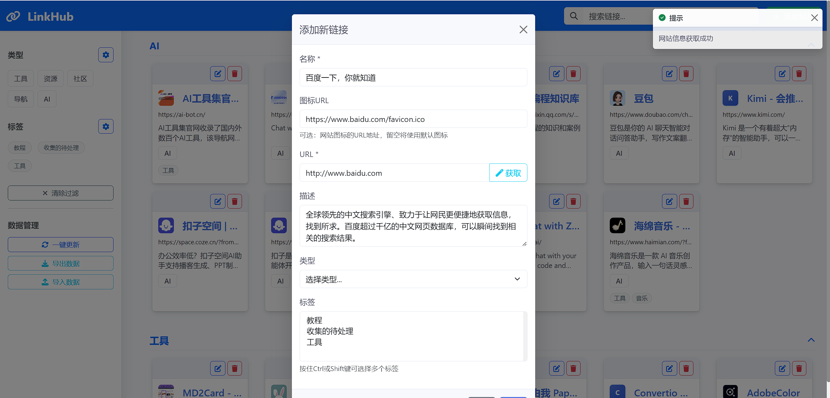The width and height of the screenshot is (830, 398).
Task: Delete the 海绵音乐 card
Action: pyautogui.click(x=686, y=202)
